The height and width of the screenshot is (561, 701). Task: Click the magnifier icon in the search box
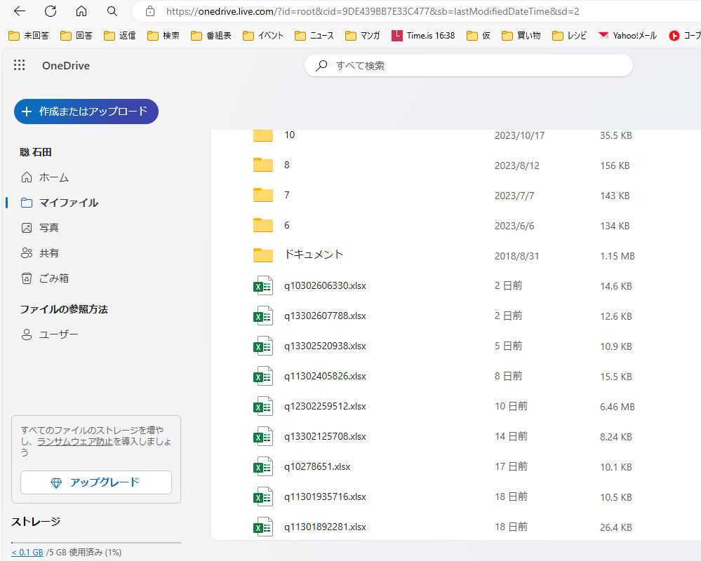[321, 66]
